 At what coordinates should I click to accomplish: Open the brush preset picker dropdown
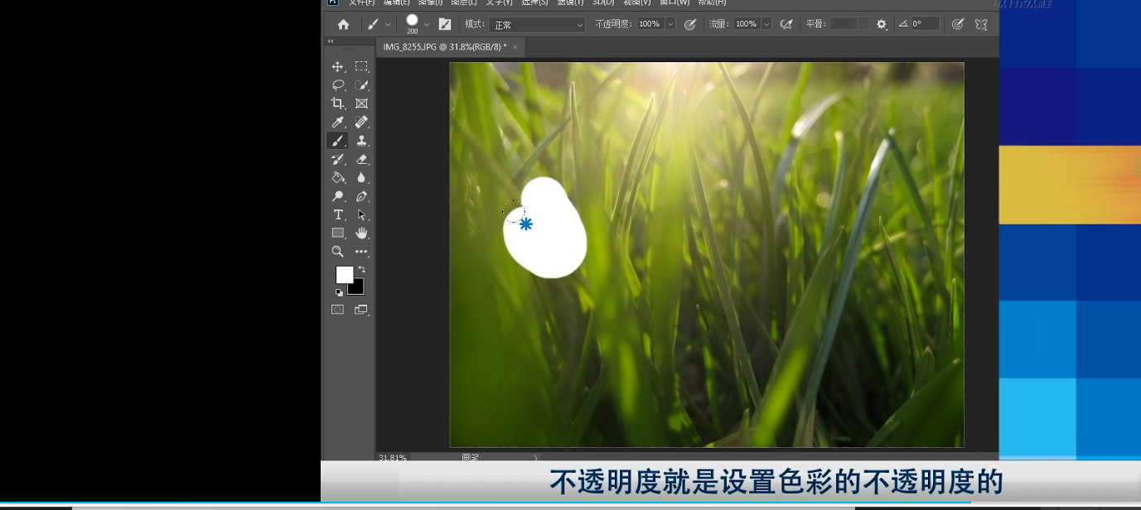(427, 25)
